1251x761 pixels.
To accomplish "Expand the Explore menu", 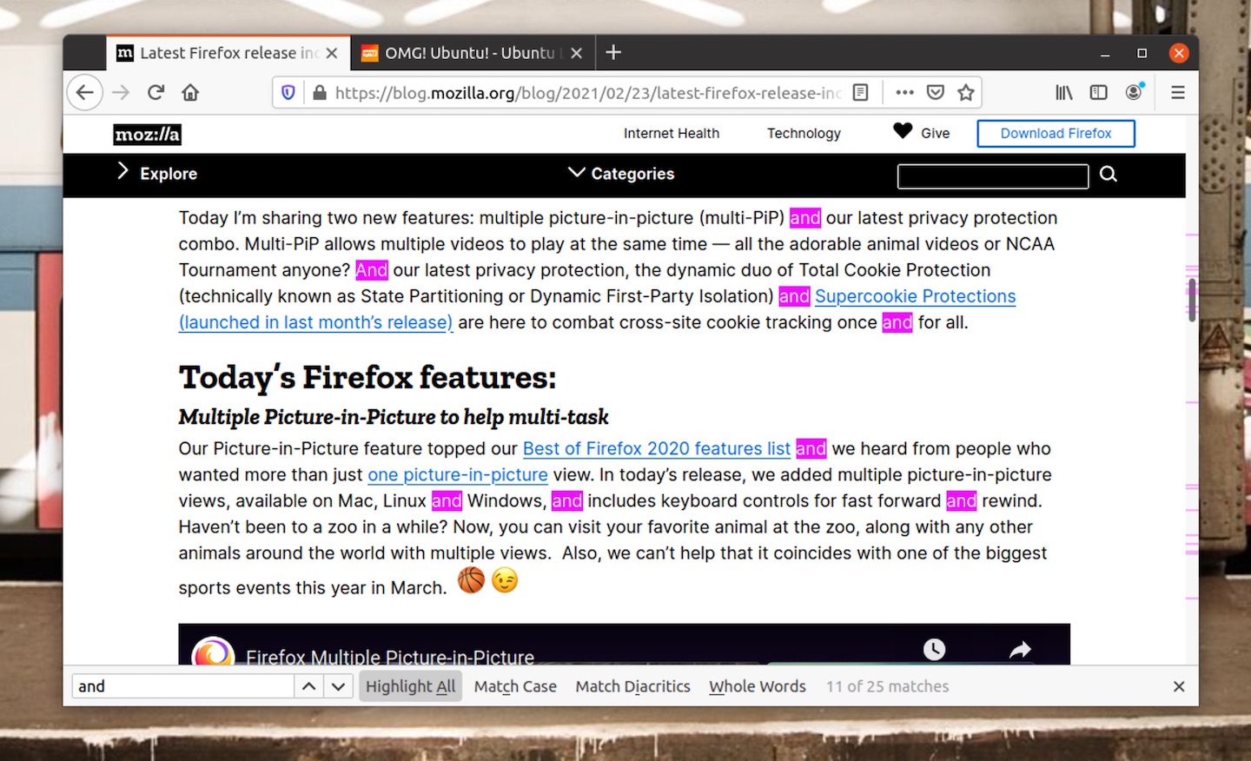I will [x=157, y=173].
